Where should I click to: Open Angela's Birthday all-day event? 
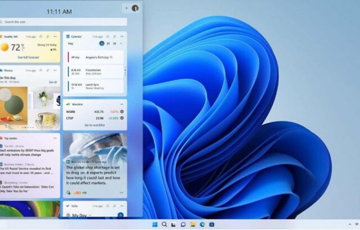click(x=96, y=57)
